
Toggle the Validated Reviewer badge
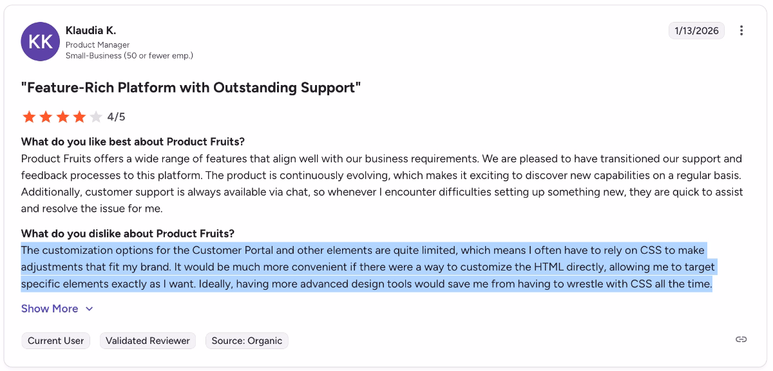click(x=148, y=340)
